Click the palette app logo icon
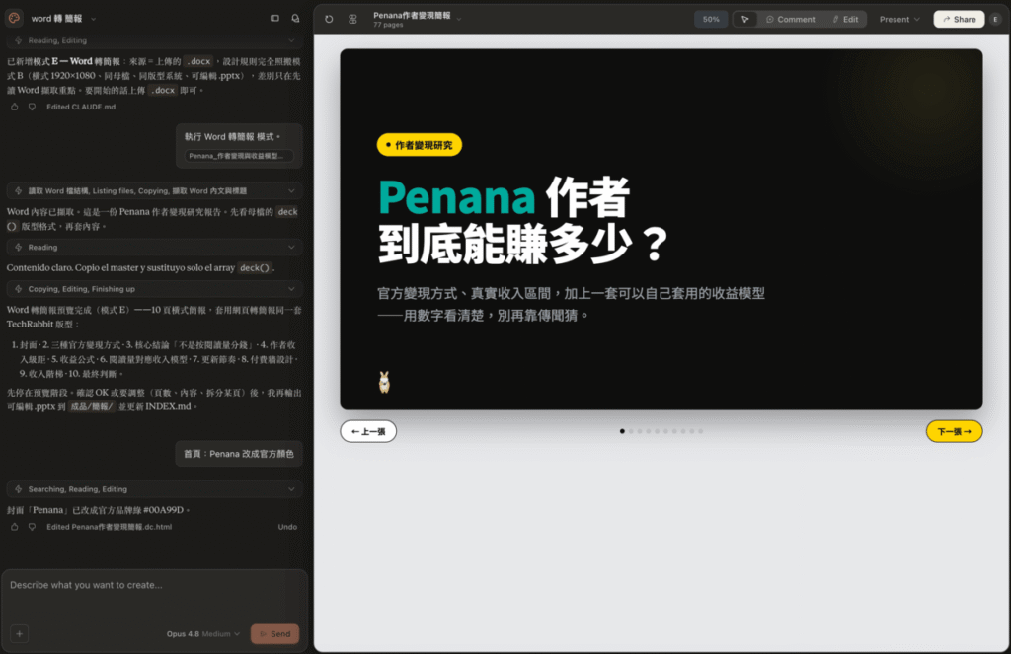This screenshot has height=654, width=1011. tap(14, 18)
